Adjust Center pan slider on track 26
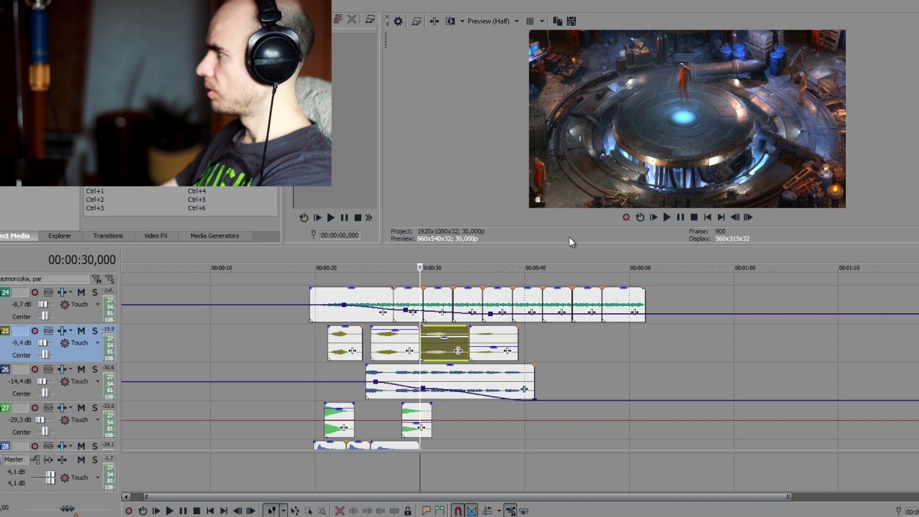 point(44,393)
